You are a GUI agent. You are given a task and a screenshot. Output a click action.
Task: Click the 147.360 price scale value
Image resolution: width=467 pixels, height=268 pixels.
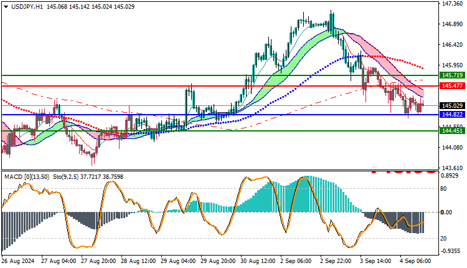click(453, 4)
